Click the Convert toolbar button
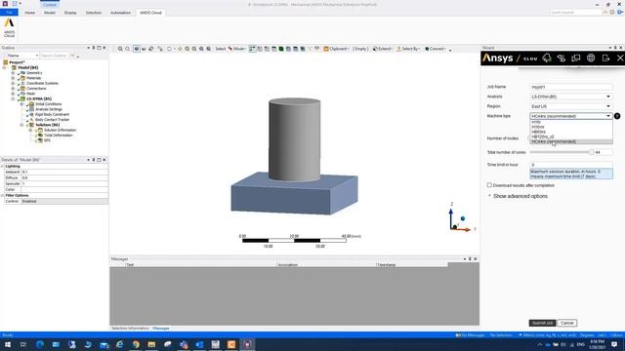This screenshot has width=625, height=351. 436,49
